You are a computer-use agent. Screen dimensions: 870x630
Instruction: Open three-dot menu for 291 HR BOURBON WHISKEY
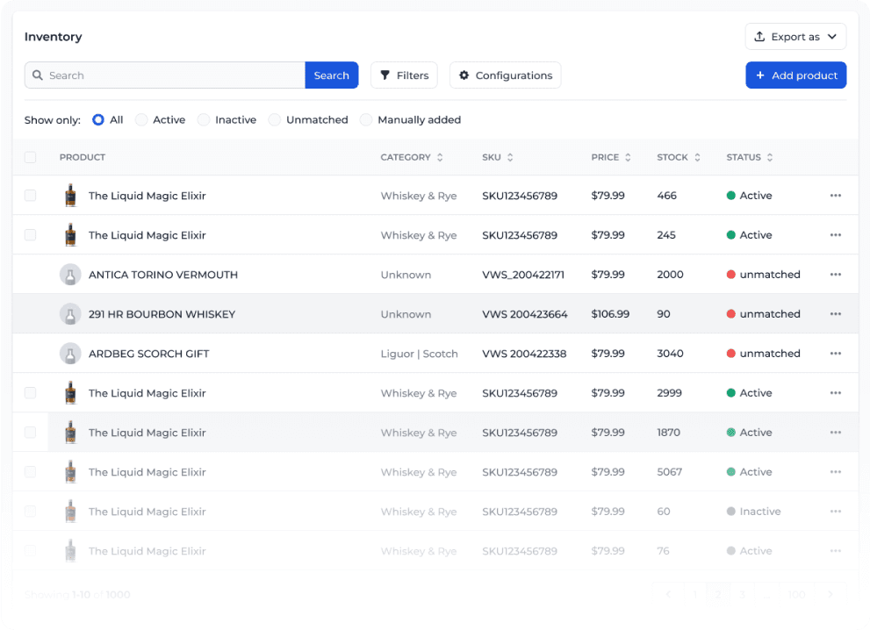(x=835, y=314)
